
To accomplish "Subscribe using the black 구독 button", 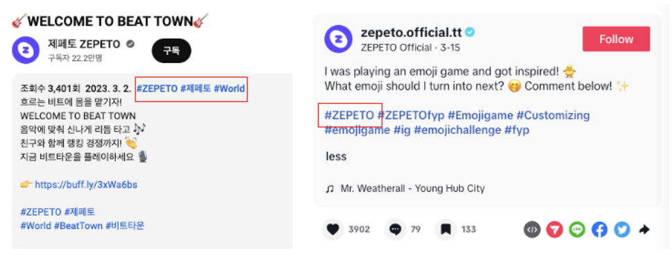I will pyautogui.click(x=171, y=51).
